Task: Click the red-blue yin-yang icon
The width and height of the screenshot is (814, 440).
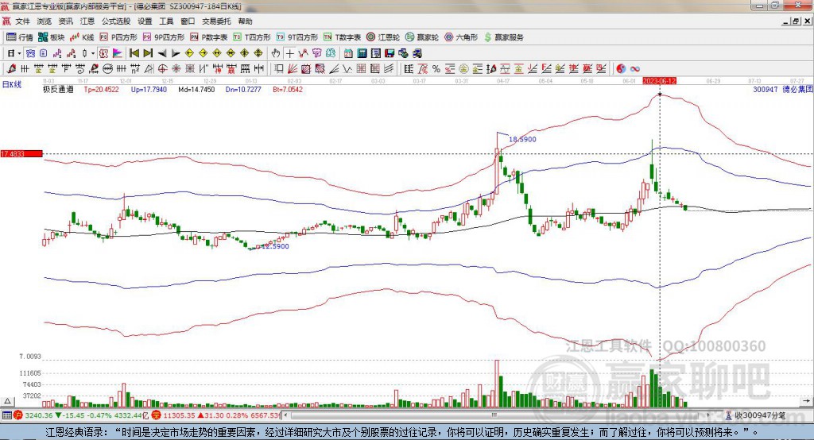Action: 621,68
